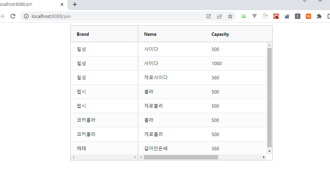Screen dimensions: 330x182
Task: Click left arrow of Brand column scrollbar
Action: click(x=73, y=157)
